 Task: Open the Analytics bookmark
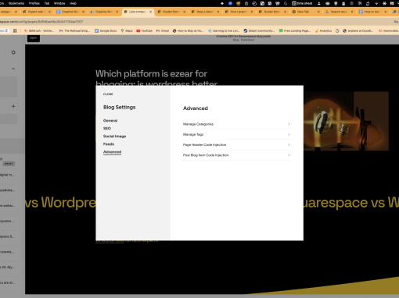point(323,30)
